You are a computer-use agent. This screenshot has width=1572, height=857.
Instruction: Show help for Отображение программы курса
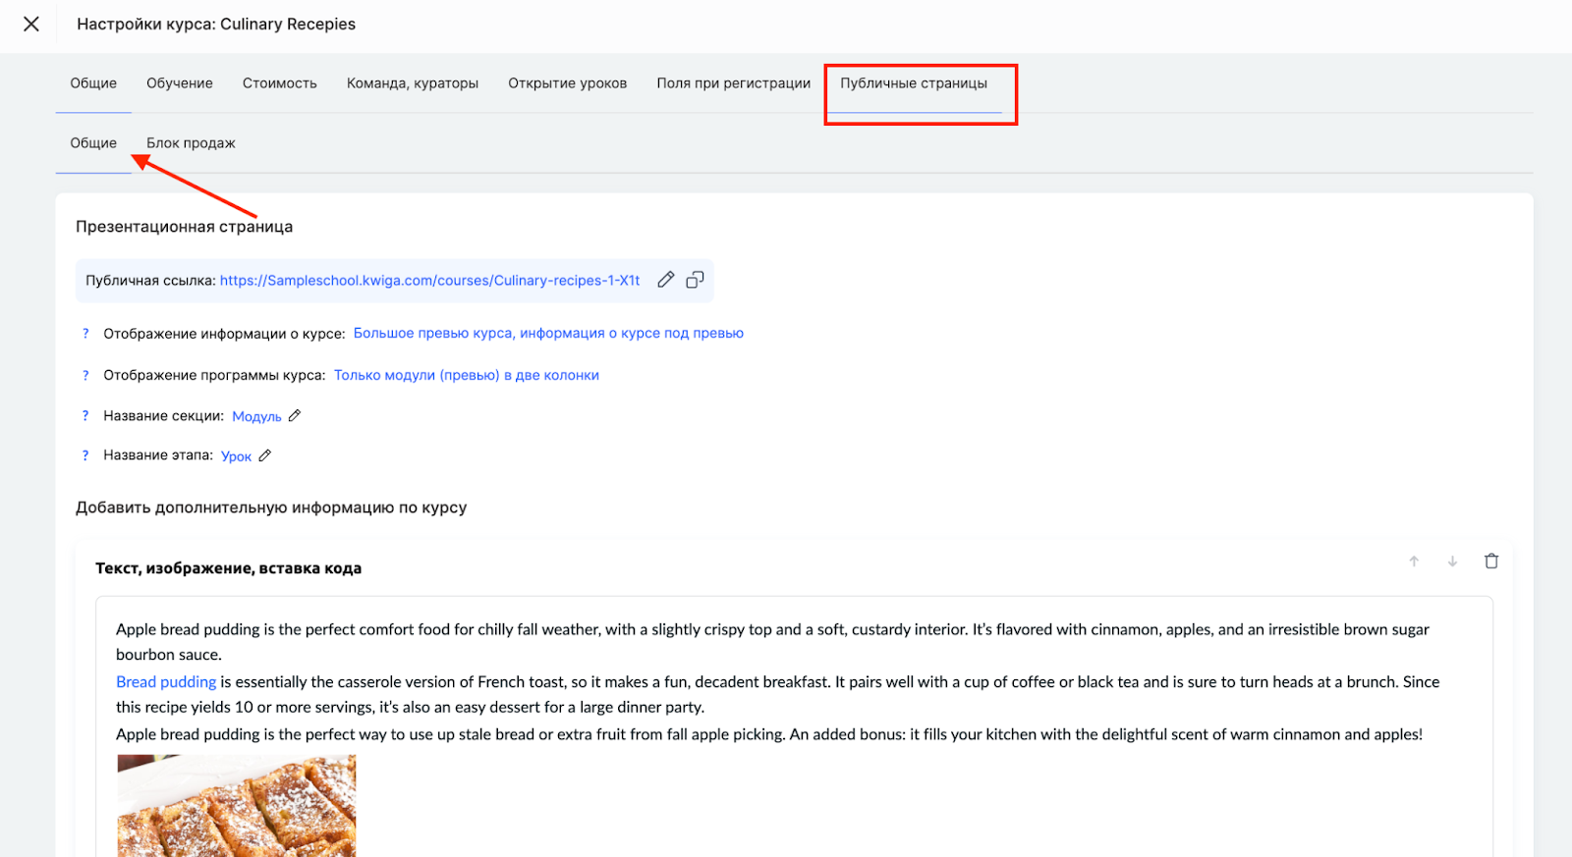(x=85, y=375)
